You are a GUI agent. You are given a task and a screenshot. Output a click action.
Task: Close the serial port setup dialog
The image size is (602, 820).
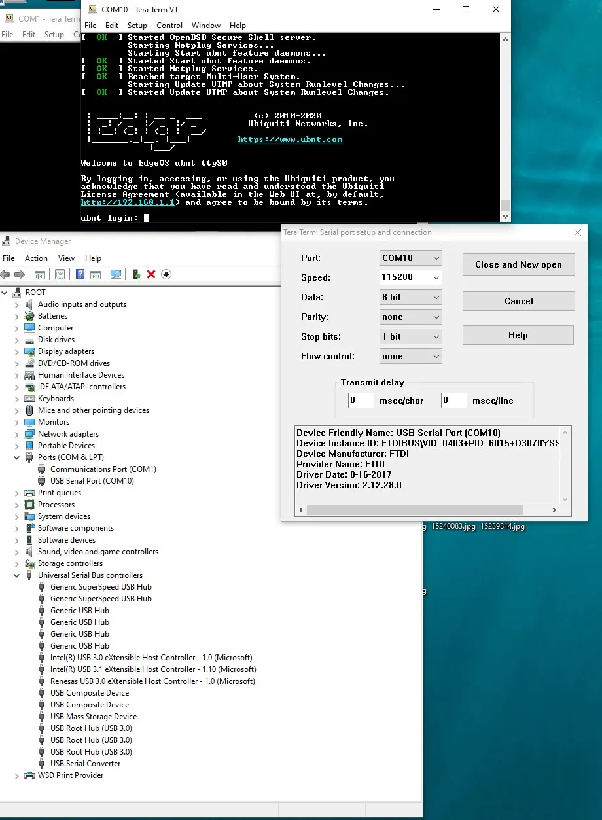click(578, 232)
